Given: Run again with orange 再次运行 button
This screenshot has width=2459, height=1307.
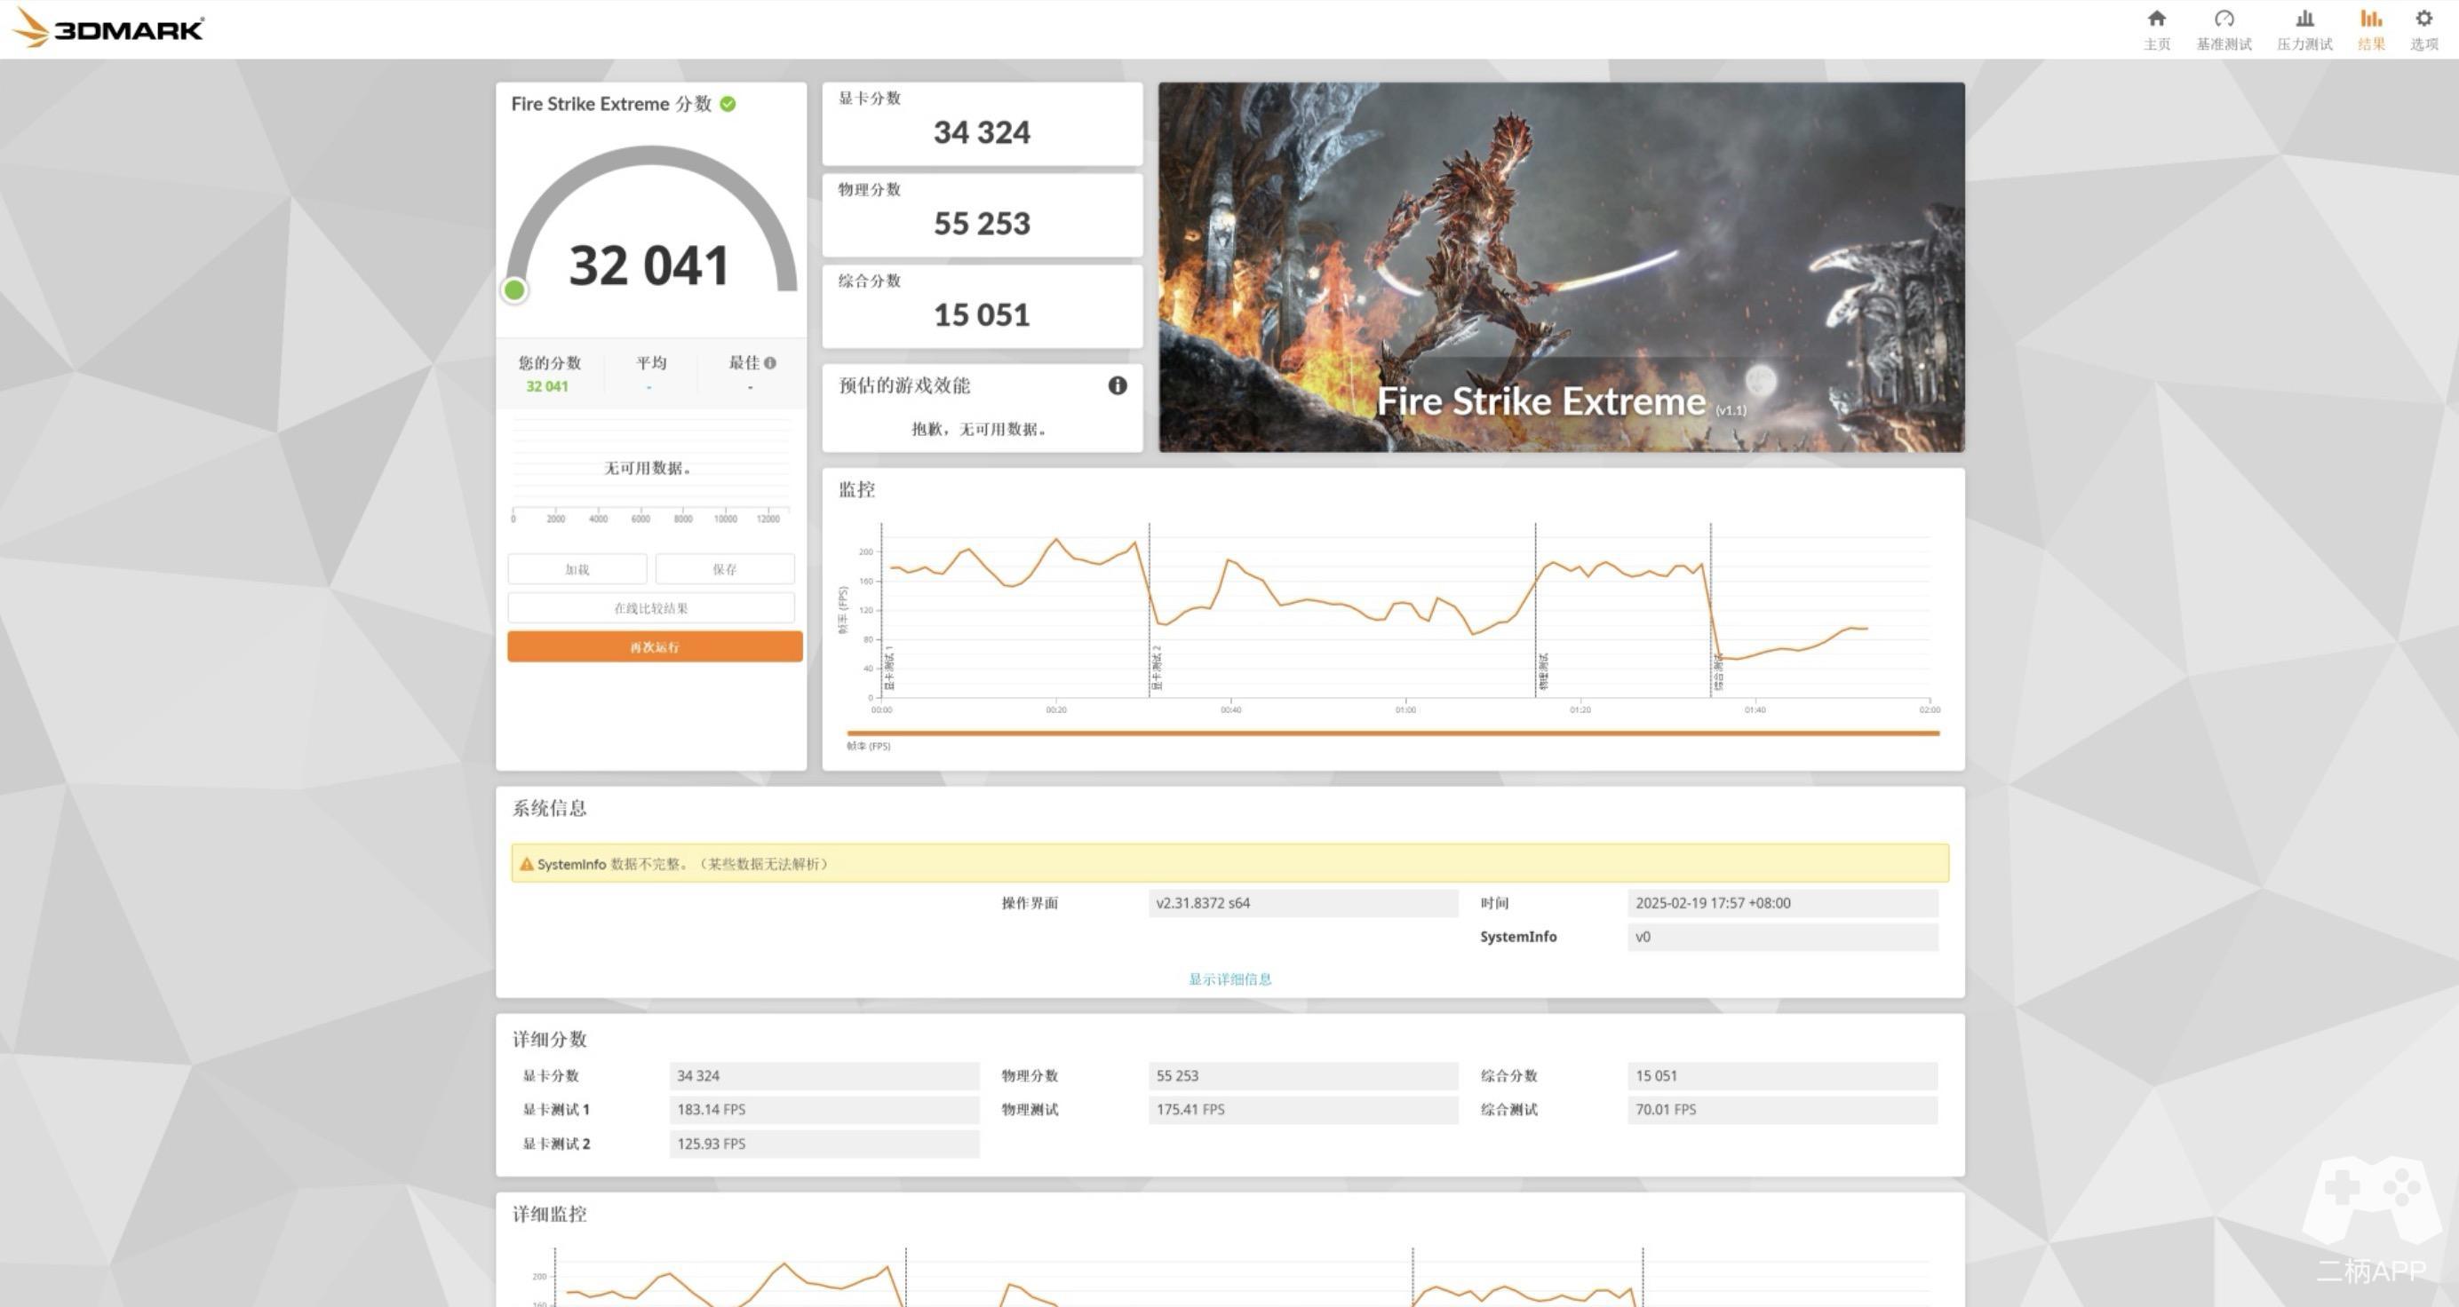Looking at the screenshot, I should [x=654, y=646].
